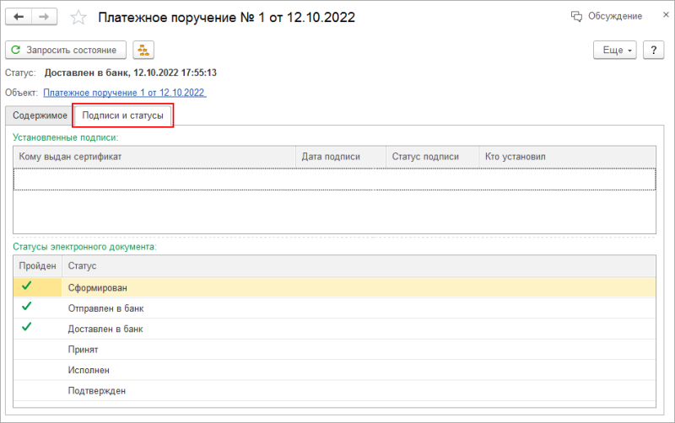Go back with the left arrow button
This screenshot has height=423, width=675.
click(19, 17)
